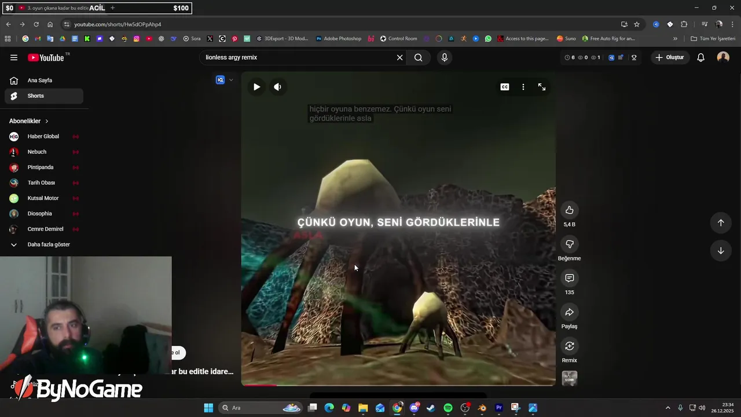Open Cemre Demirel channel
Viewport: 741px width, 417px height.
[x=44, y=229]
